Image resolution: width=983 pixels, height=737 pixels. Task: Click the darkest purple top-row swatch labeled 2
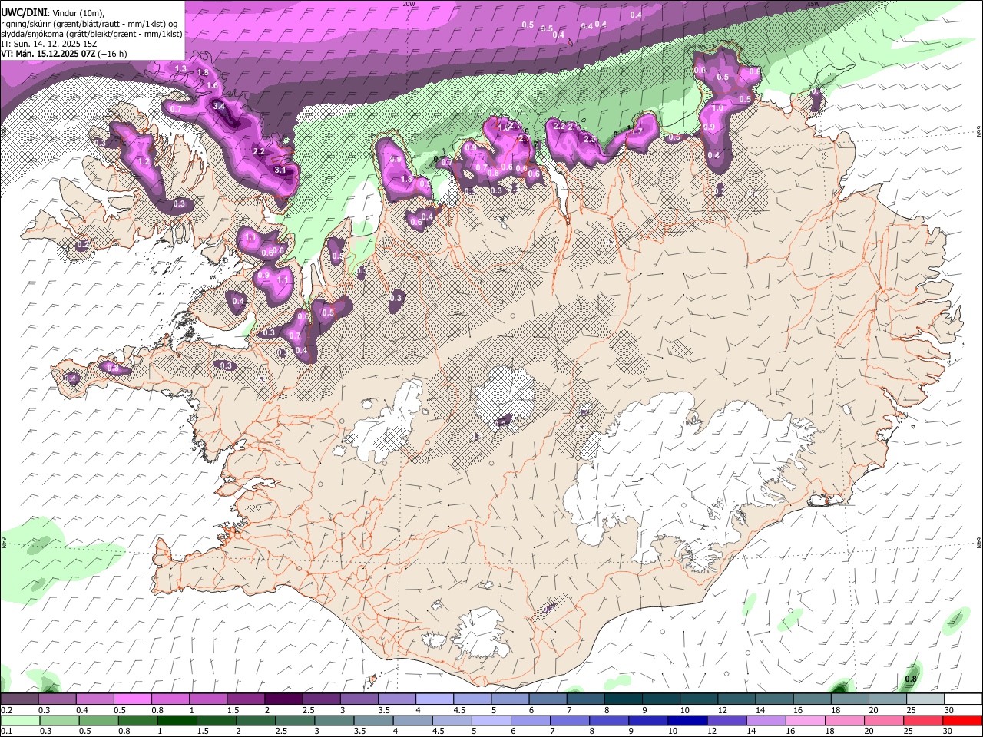(x=283, y=699)
